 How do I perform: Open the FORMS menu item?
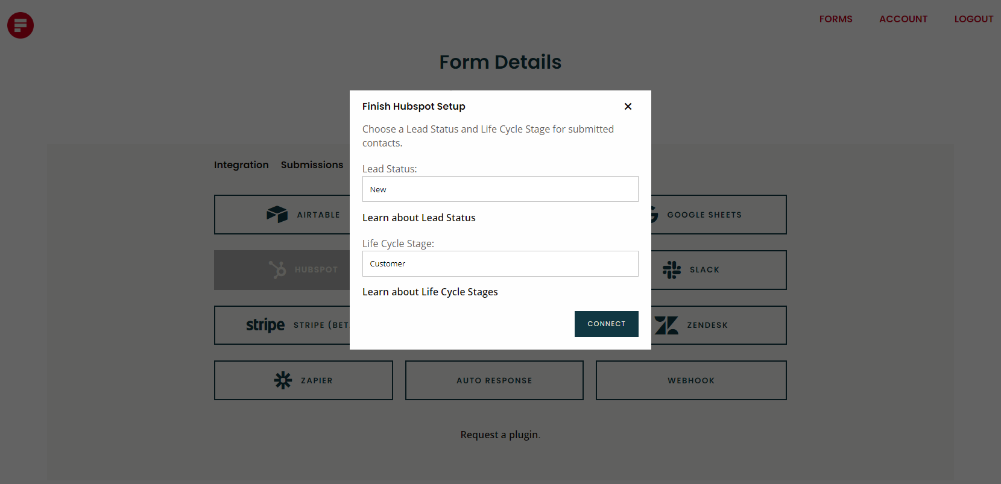[x=836, y=19]
